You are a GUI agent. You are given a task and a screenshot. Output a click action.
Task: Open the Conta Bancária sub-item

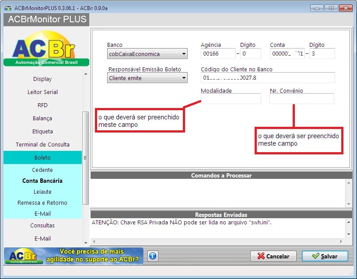pos(42,181)
